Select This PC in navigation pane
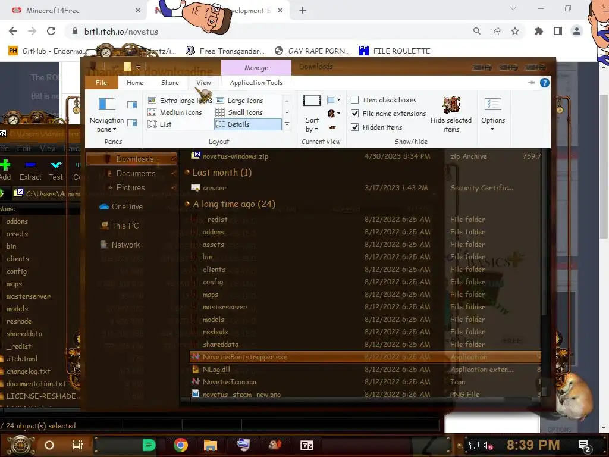609x457 pixels. [x=120, y=226]
